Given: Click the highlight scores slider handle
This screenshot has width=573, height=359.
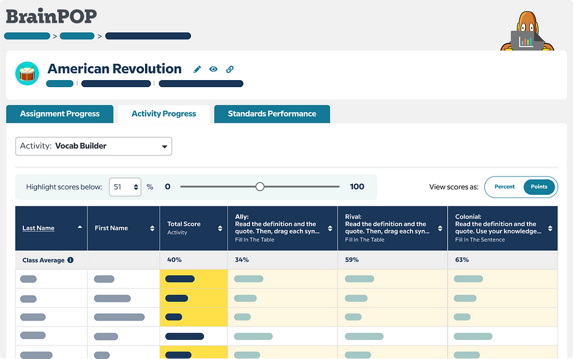Looking at the screenshot, I should [x=260, y=187].
